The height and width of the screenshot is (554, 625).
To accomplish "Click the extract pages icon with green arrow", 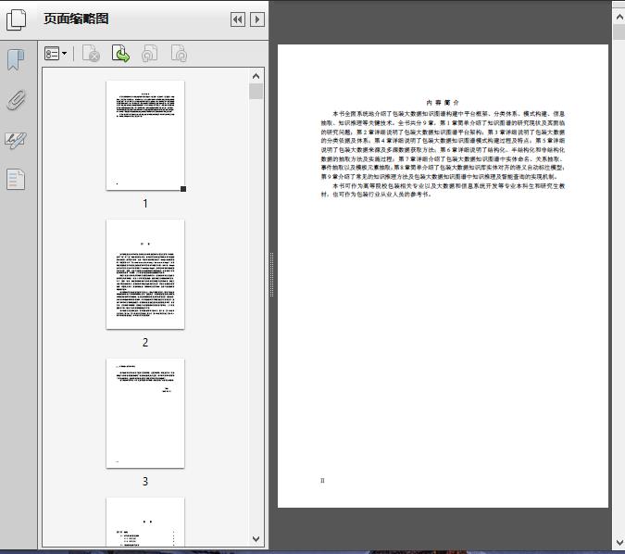I will (120, 55).
